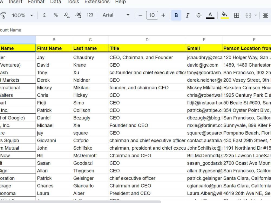Increase decimal places
The image size is (271, 203).
(x=78, y=15)
